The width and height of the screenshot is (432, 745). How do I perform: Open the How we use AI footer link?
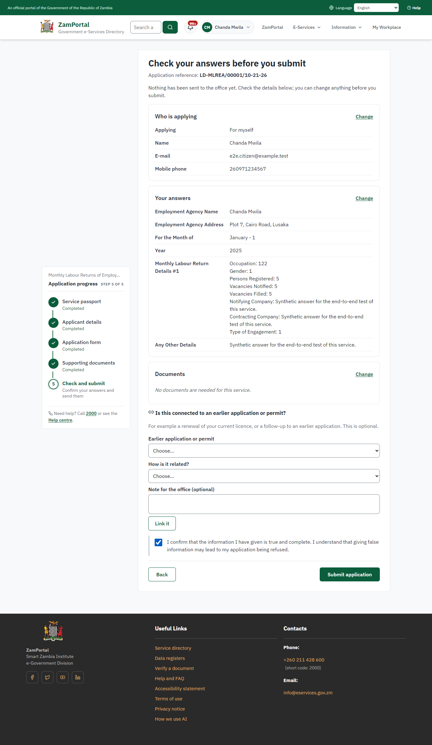click(x=171, y=719)
